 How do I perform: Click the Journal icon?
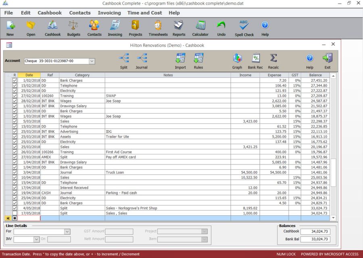click(142, 58)
